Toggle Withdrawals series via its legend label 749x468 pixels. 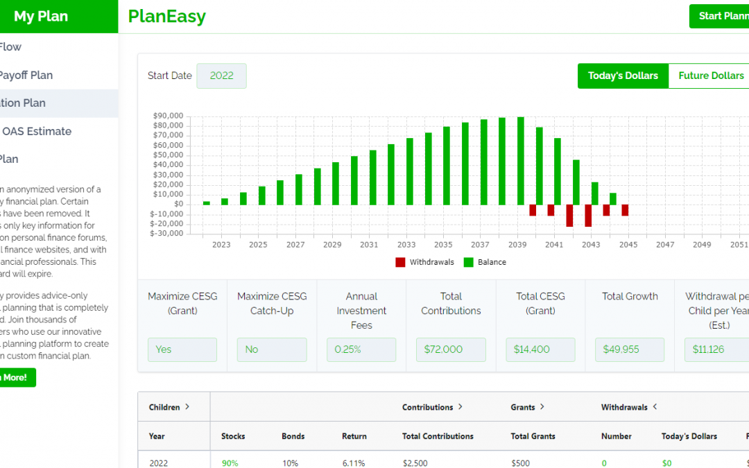[431, 262]
